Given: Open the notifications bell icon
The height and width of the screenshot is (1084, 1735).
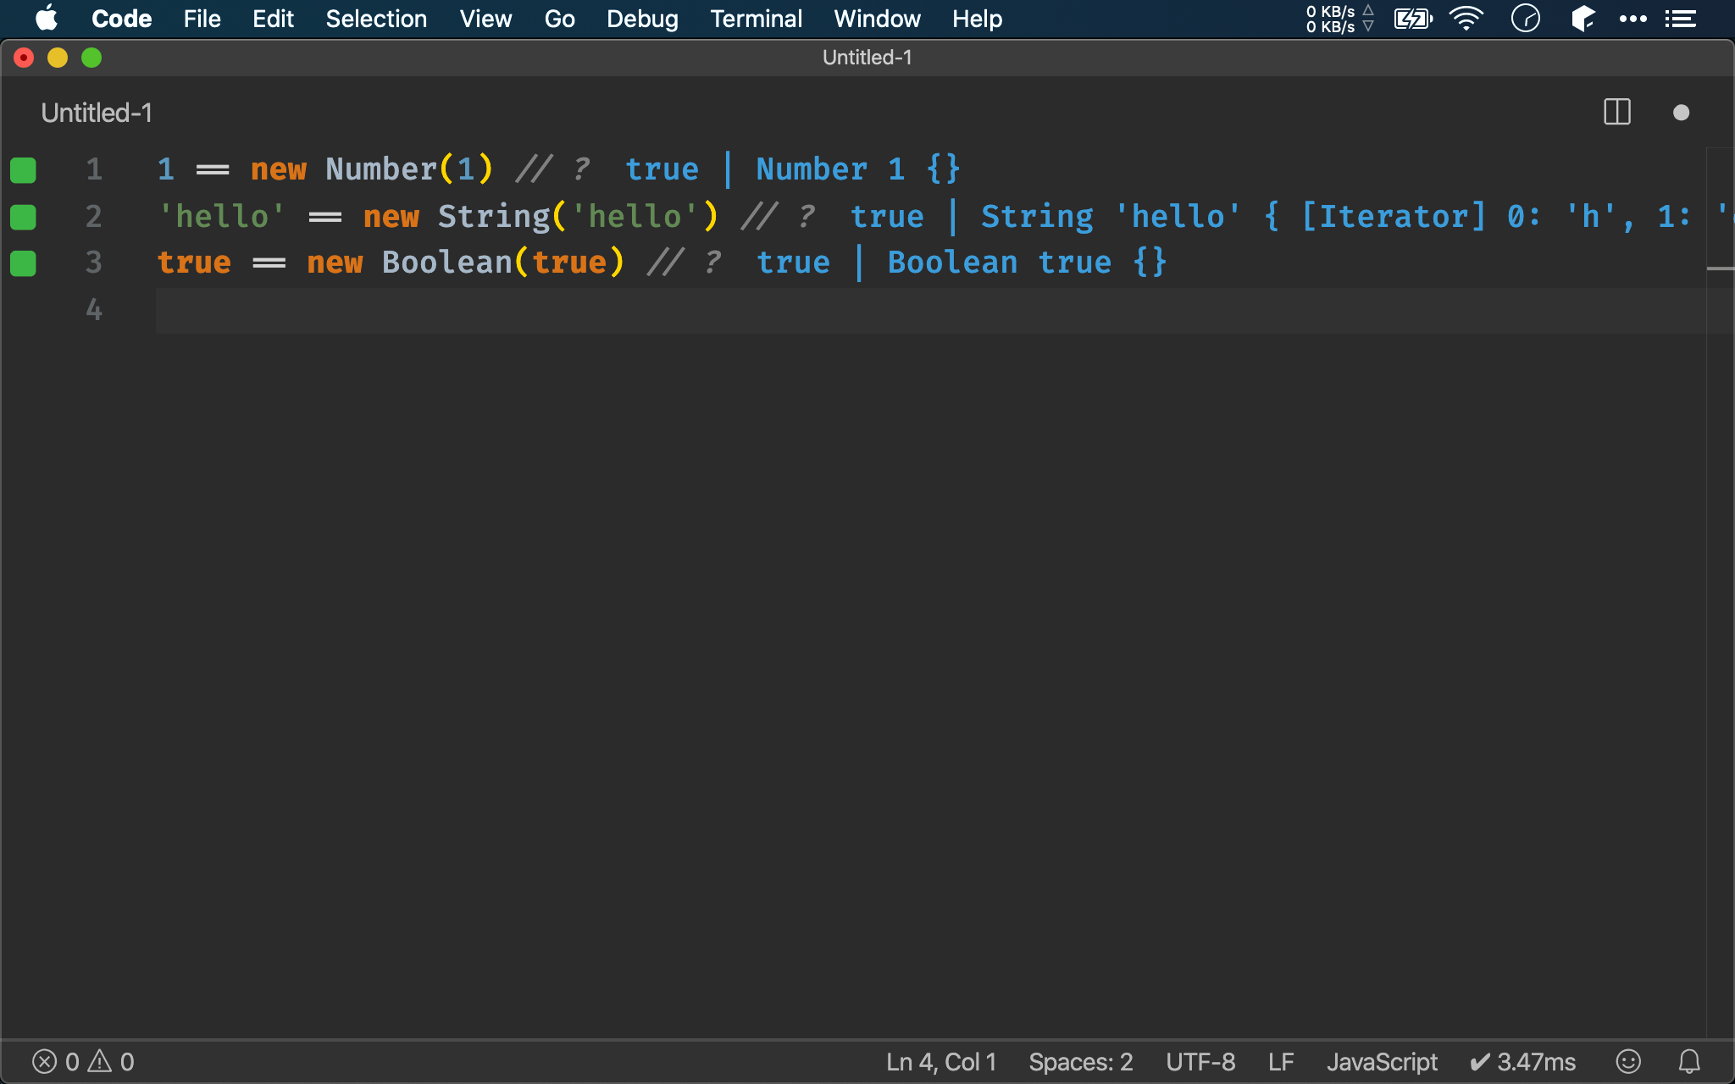Looking at the screenshot, I should tap(1689, 1061).
